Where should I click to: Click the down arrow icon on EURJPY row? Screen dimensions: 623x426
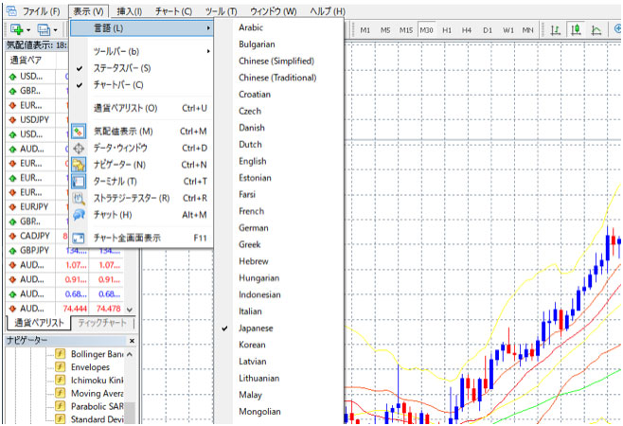[12, 207]
